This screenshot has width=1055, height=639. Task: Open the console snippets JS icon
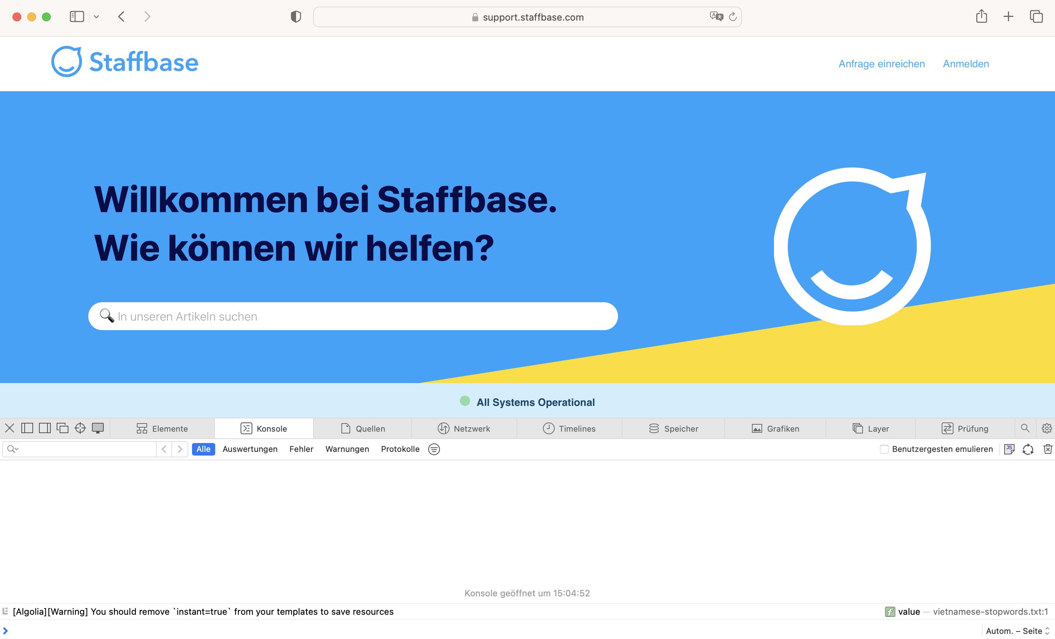(1009, 449)
